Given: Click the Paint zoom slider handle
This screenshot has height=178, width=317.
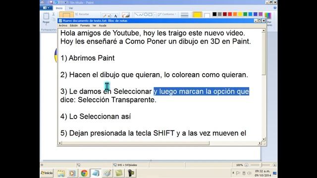Looking at the screenshot, I should [x=262, y=165].
